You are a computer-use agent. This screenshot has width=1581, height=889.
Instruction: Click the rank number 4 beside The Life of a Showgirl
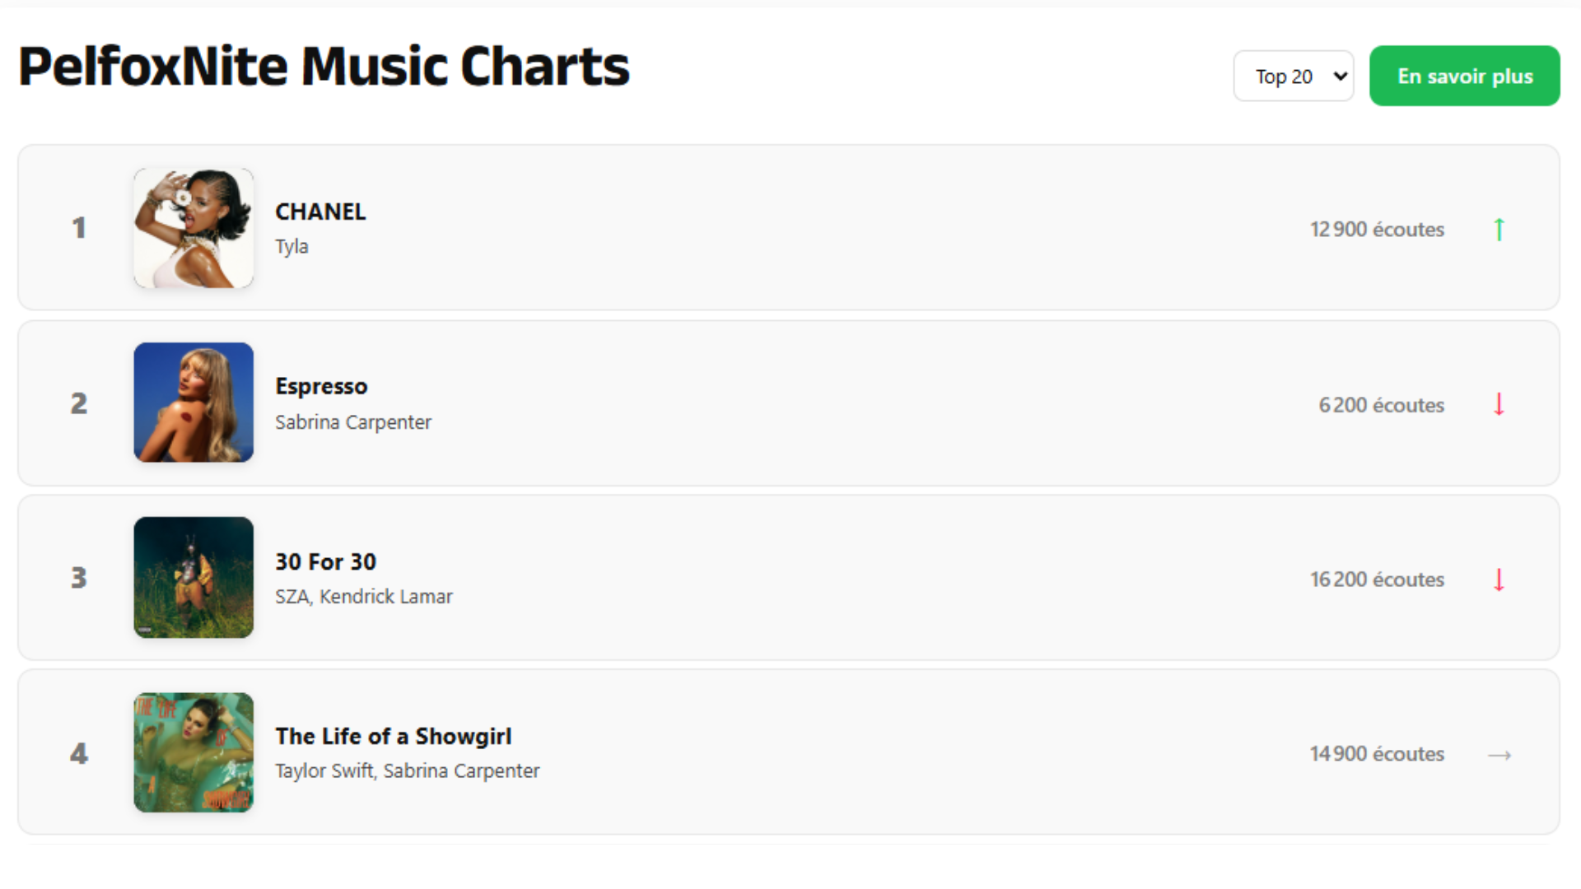pos(79,754)
